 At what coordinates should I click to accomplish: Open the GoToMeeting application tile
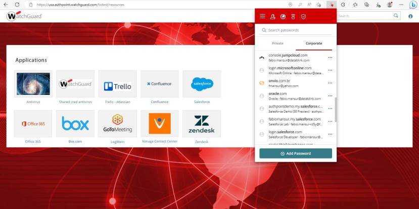pyautogui.click(x=118, y=124)
